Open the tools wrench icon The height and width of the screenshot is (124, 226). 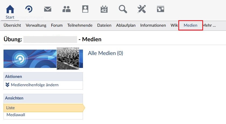pos(142,9)
